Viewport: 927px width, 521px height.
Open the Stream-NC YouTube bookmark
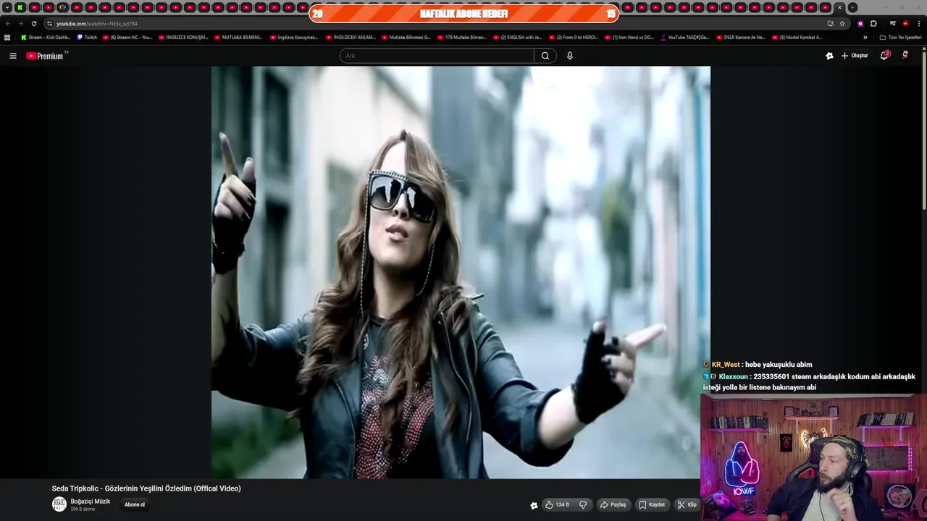127,37
